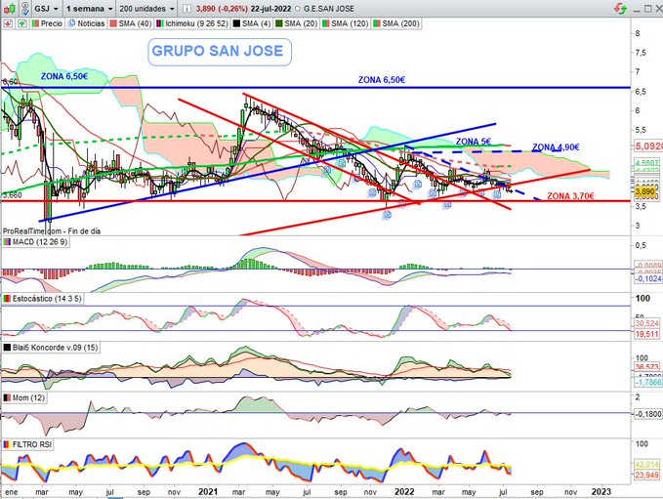Open the SMA (20) indicator settings

point(296,23)
